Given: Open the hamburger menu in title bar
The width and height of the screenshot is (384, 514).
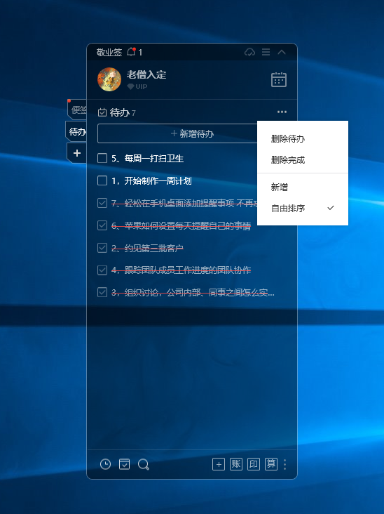Looking at the screenshot, I should pos(266,52).
